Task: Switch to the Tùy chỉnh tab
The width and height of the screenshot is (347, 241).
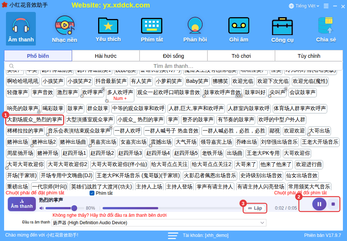Action: tap(309, 56)
